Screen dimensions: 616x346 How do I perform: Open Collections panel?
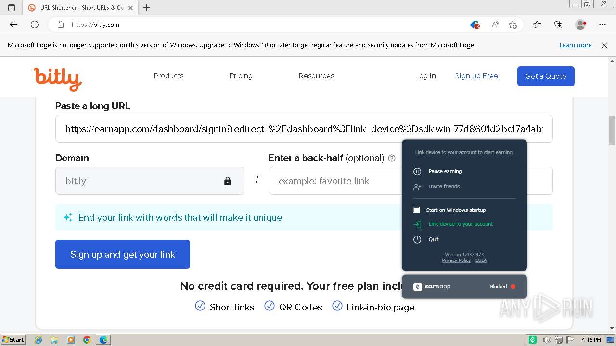[x=558, y=25]
